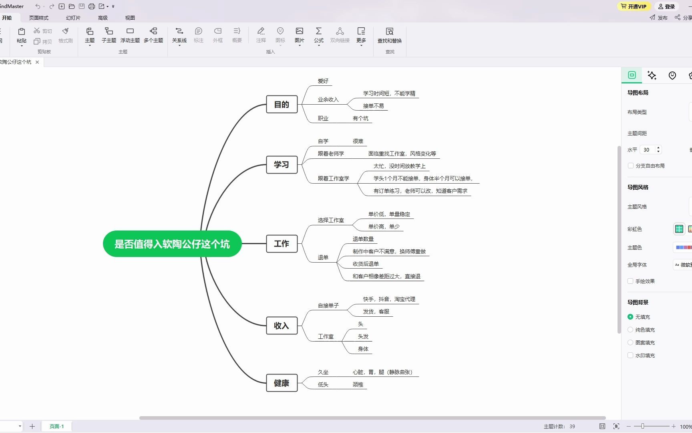Image resolution: width=692 pixels, height=433 pixels.
Task: Expand the Relationship line (关系线) dropdown arrow
Action: (179, 46)
